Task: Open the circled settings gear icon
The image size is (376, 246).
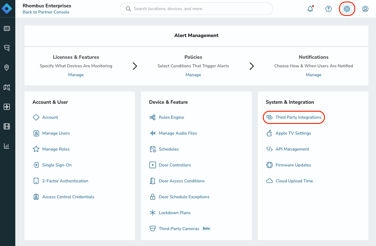Action: [x=347, y=9]
